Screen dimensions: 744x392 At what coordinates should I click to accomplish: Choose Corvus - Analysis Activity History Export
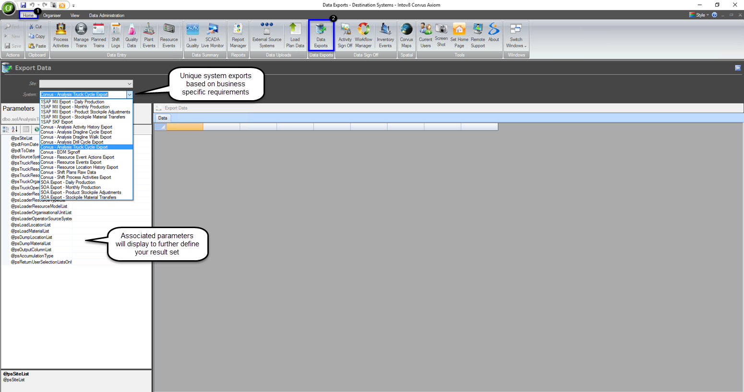pos(86,127)
